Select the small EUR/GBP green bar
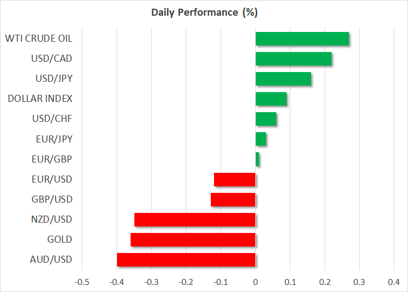Image resolution: width=408 pixels, height=292 pixels. pyautogui.click(x=257, y=159)
